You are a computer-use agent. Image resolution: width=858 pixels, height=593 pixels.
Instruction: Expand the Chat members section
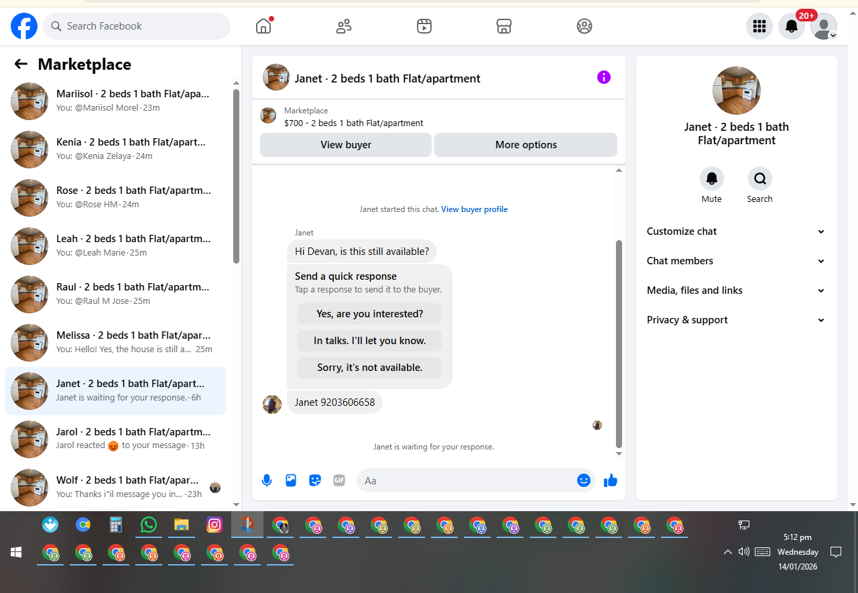(x=736, y=261)
